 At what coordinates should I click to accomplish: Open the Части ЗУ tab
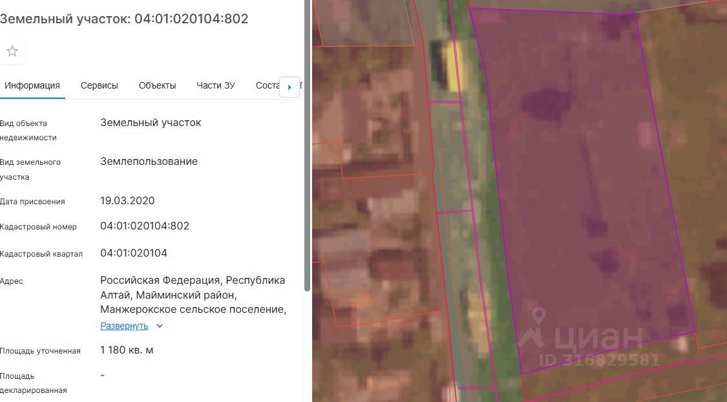point(216,86)
